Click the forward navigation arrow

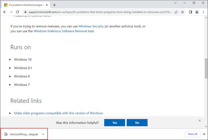point(11,12)
